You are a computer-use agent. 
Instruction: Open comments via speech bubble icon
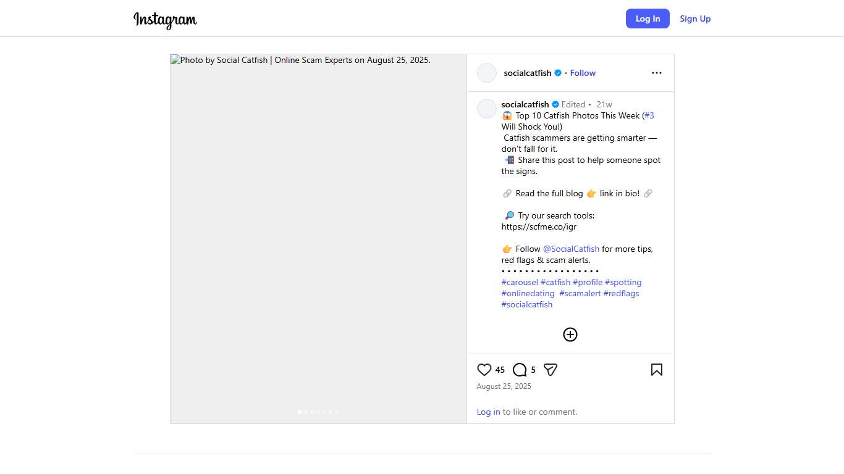520,370
